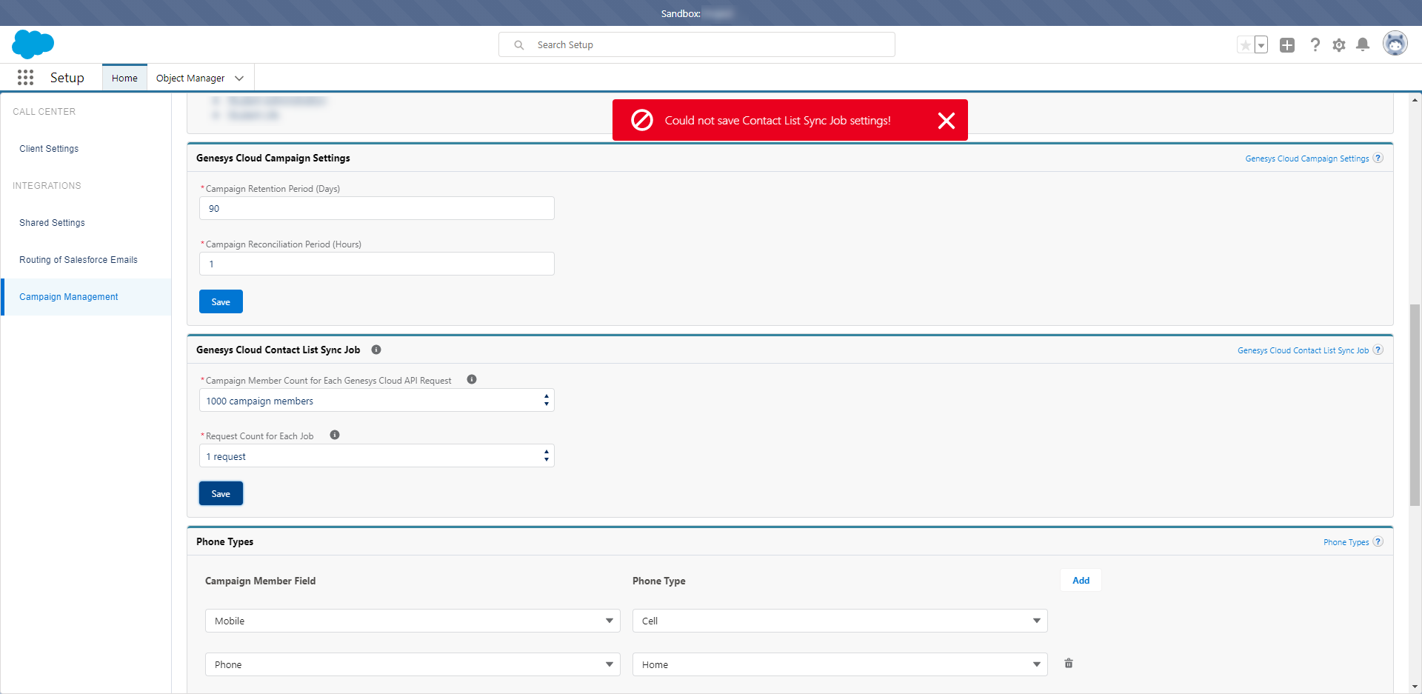Image resolution: width=1422 pixels, height=694 pixels.
Task: Click the INTEGRATIONS section label
Action: point(47,186)
